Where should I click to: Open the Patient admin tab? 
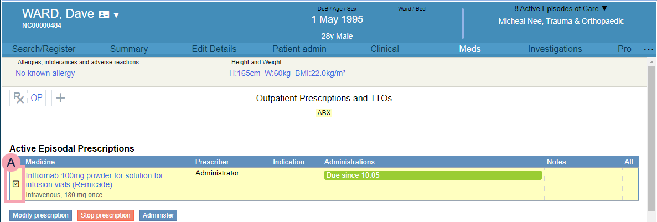point(299,49)
